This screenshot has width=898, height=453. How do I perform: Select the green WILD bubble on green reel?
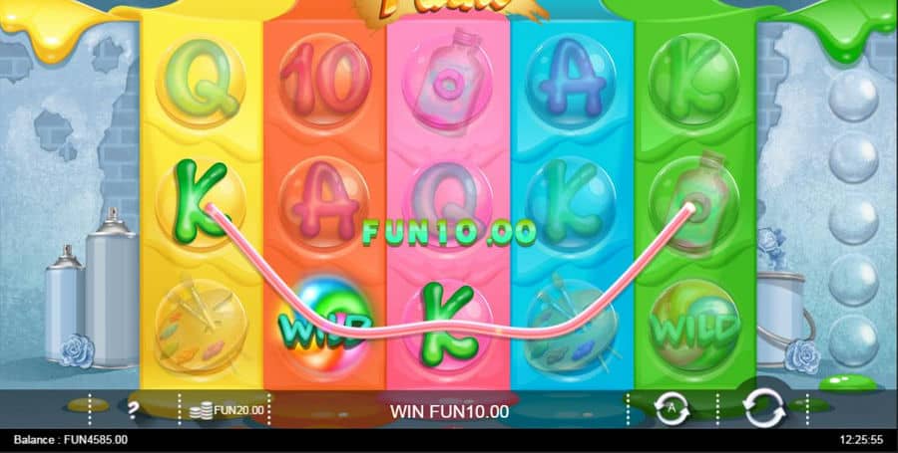pos(694,327)
